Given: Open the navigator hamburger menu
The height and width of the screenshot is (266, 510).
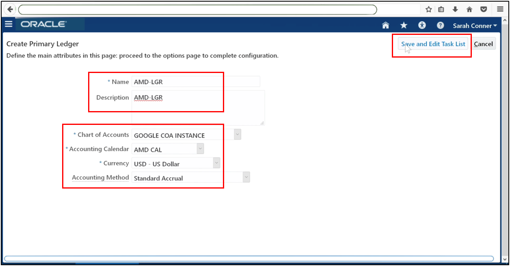Looking at the screenshot, I should point(9,24).
